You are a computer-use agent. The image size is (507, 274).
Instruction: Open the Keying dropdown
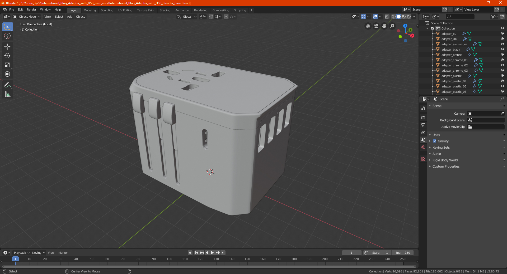point(39,253)
